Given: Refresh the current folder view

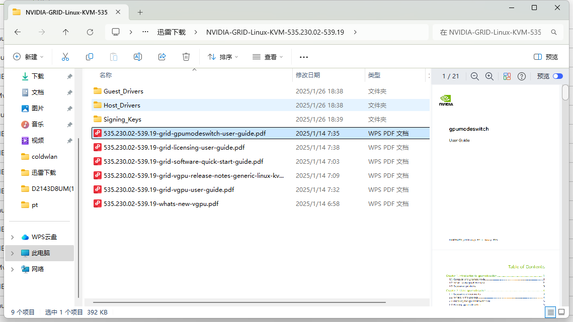Looking at the screenshot, I should point(90,32).
